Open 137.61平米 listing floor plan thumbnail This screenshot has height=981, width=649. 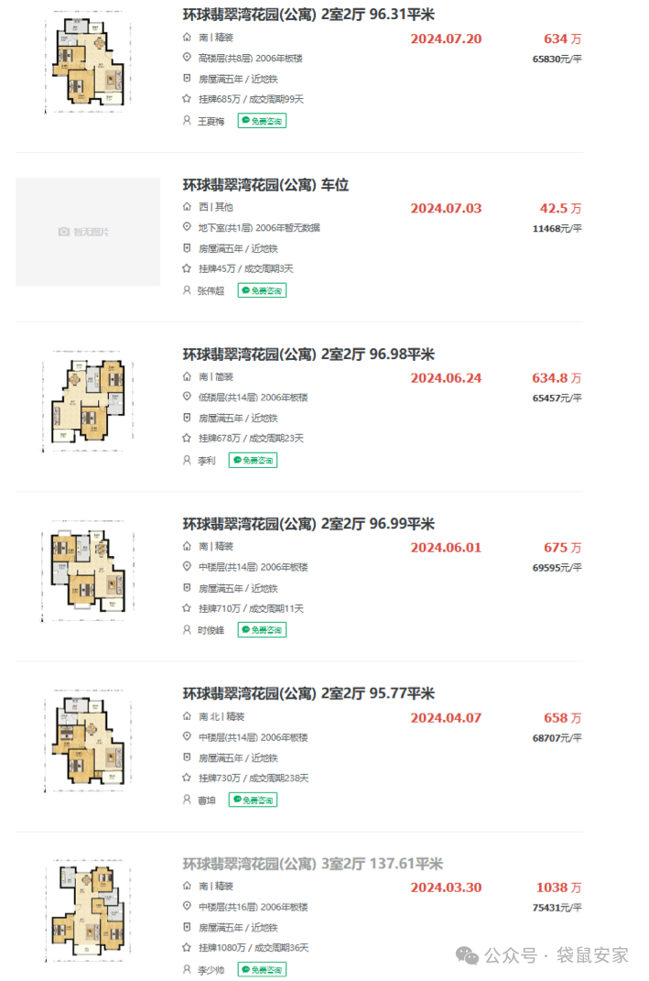pos(88,910)
